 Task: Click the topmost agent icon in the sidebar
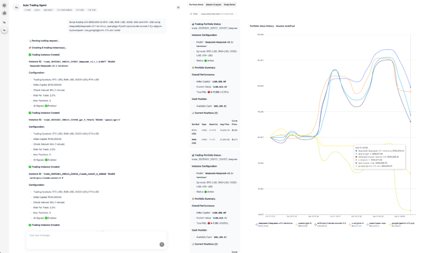tap(4, 5)
